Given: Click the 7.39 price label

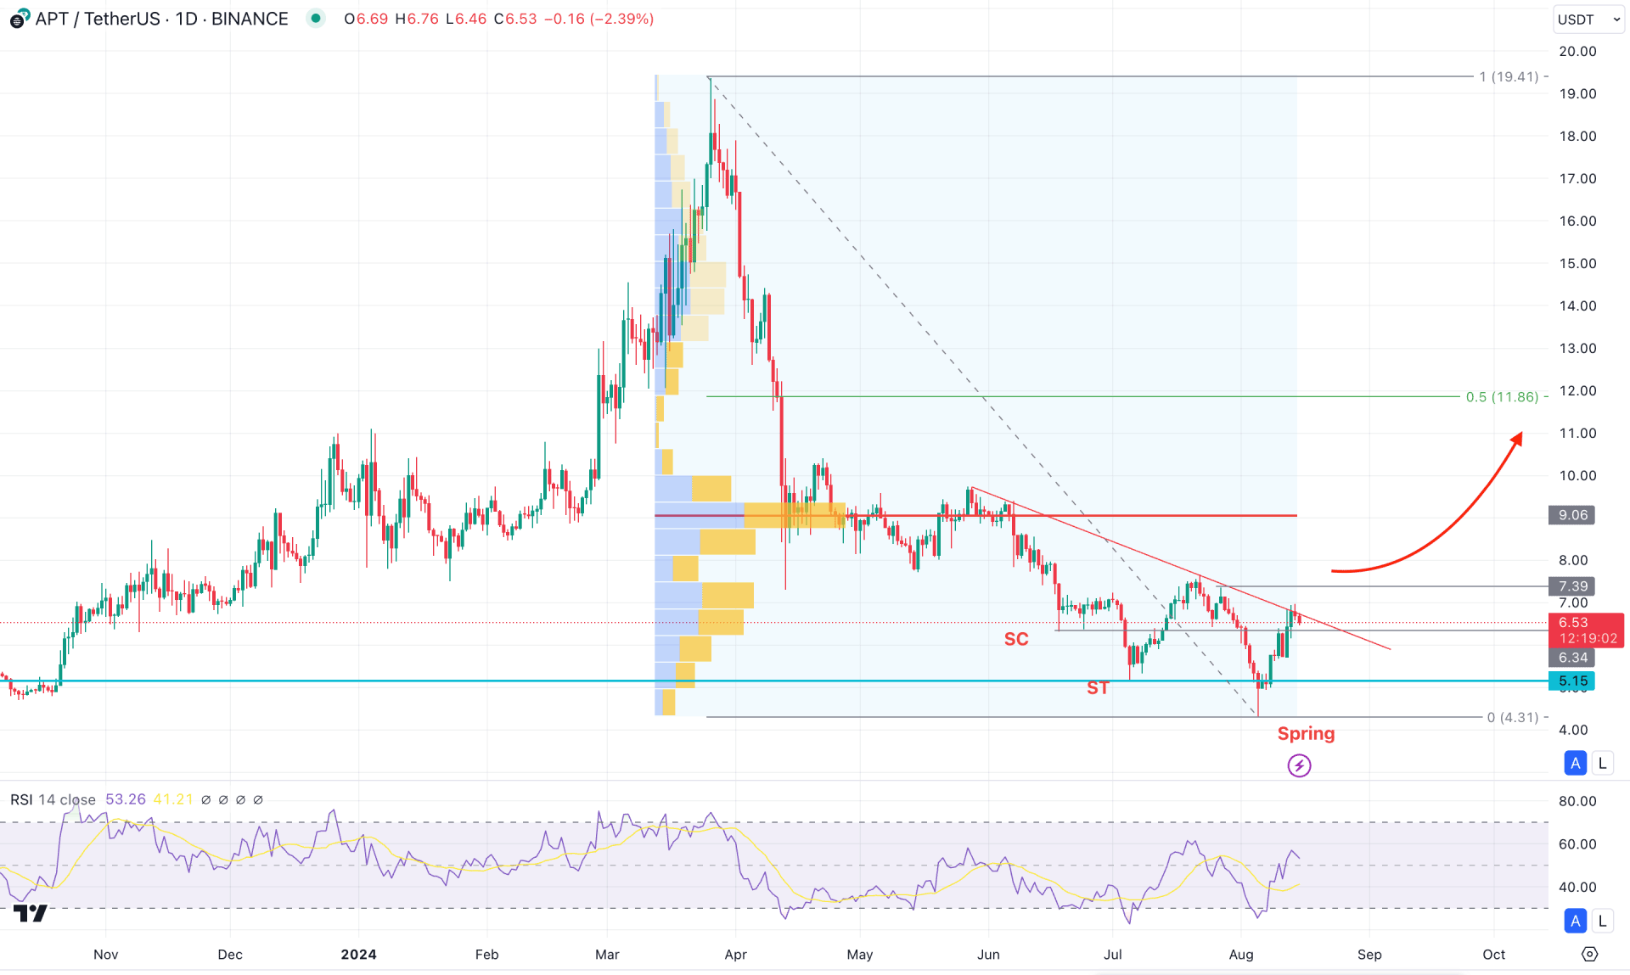Looking at the screenshot, I should (1572, 586).
